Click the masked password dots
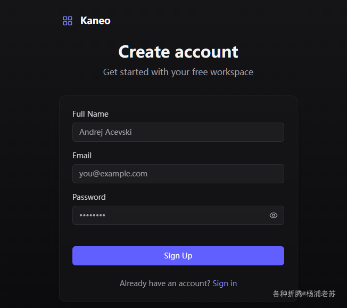Image resolution: width=347 pixels, height=308 pixels. [x=92, y=215]
